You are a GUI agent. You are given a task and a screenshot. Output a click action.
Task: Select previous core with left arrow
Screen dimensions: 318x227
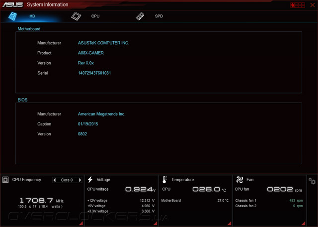click(54, 180)
